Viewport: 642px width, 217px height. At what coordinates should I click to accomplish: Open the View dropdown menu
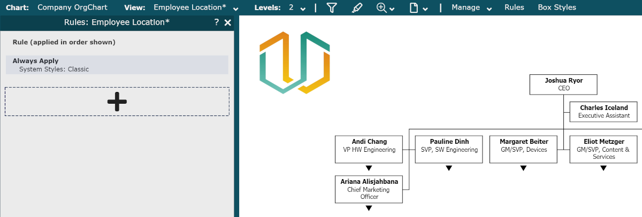click(195, 7)
